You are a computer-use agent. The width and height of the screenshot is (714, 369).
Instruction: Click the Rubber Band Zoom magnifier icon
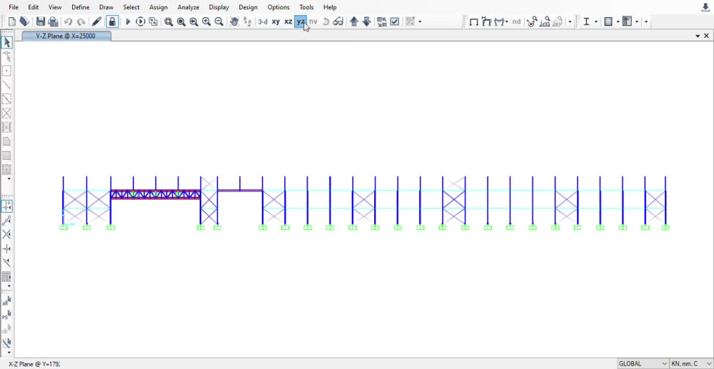[x=169, y=21]
